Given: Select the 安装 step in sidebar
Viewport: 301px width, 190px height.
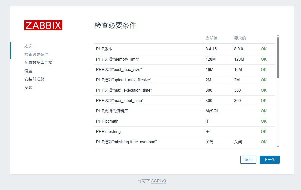Looking at the screenshot, I should click(x=28, y=88).
